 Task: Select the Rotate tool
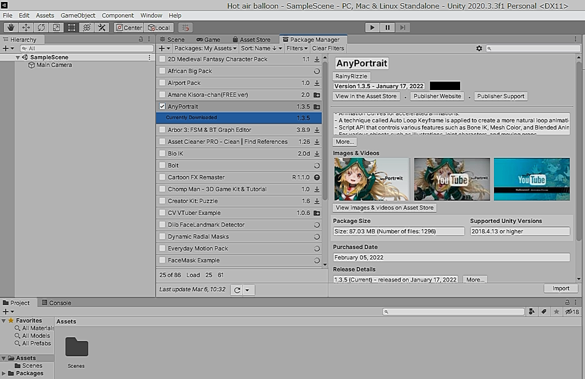pos(41,28)
